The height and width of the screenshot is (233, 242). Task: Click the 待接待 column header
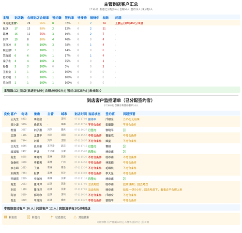coord(82,18)
